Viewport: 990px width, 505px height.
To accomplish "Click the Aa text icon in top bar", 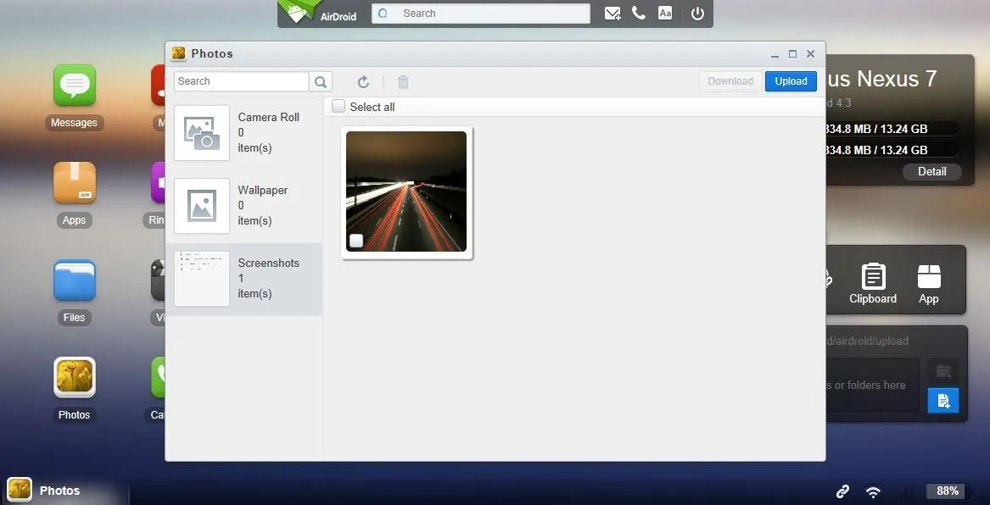I will (x=665, y=14).
